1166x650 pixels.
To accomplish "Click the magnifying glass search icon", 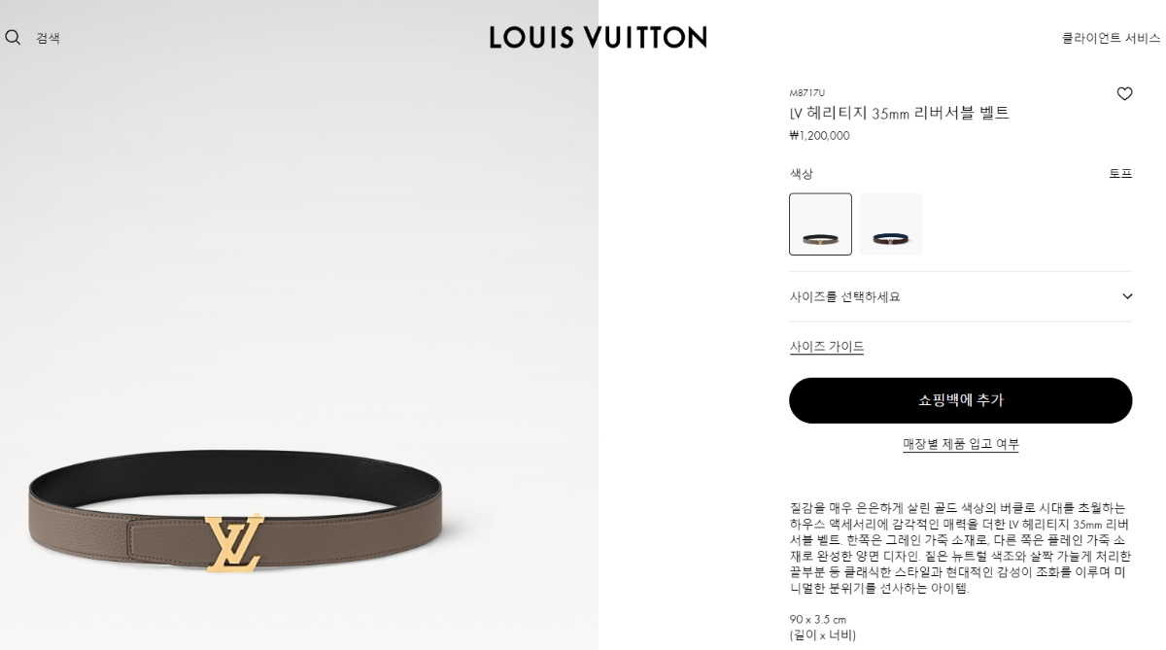I will coord(13,37).
